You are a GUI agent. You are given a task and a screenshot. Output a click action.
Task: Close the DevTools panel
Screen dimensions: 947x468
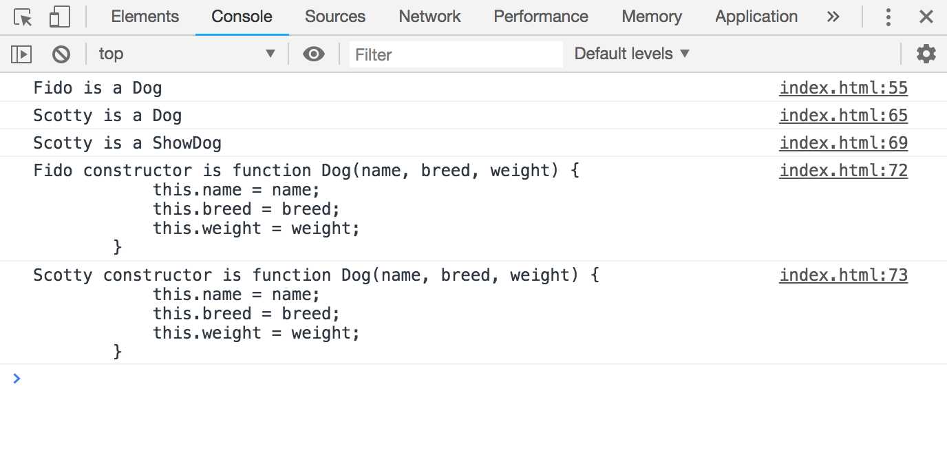pos(926,17)
